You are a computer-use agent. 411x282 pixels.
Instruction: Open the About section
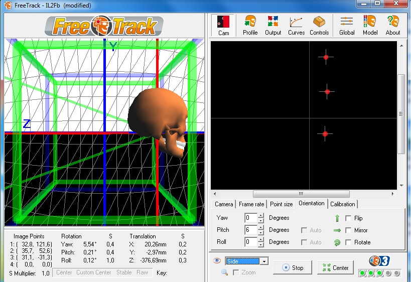click(x=392, y=26)
